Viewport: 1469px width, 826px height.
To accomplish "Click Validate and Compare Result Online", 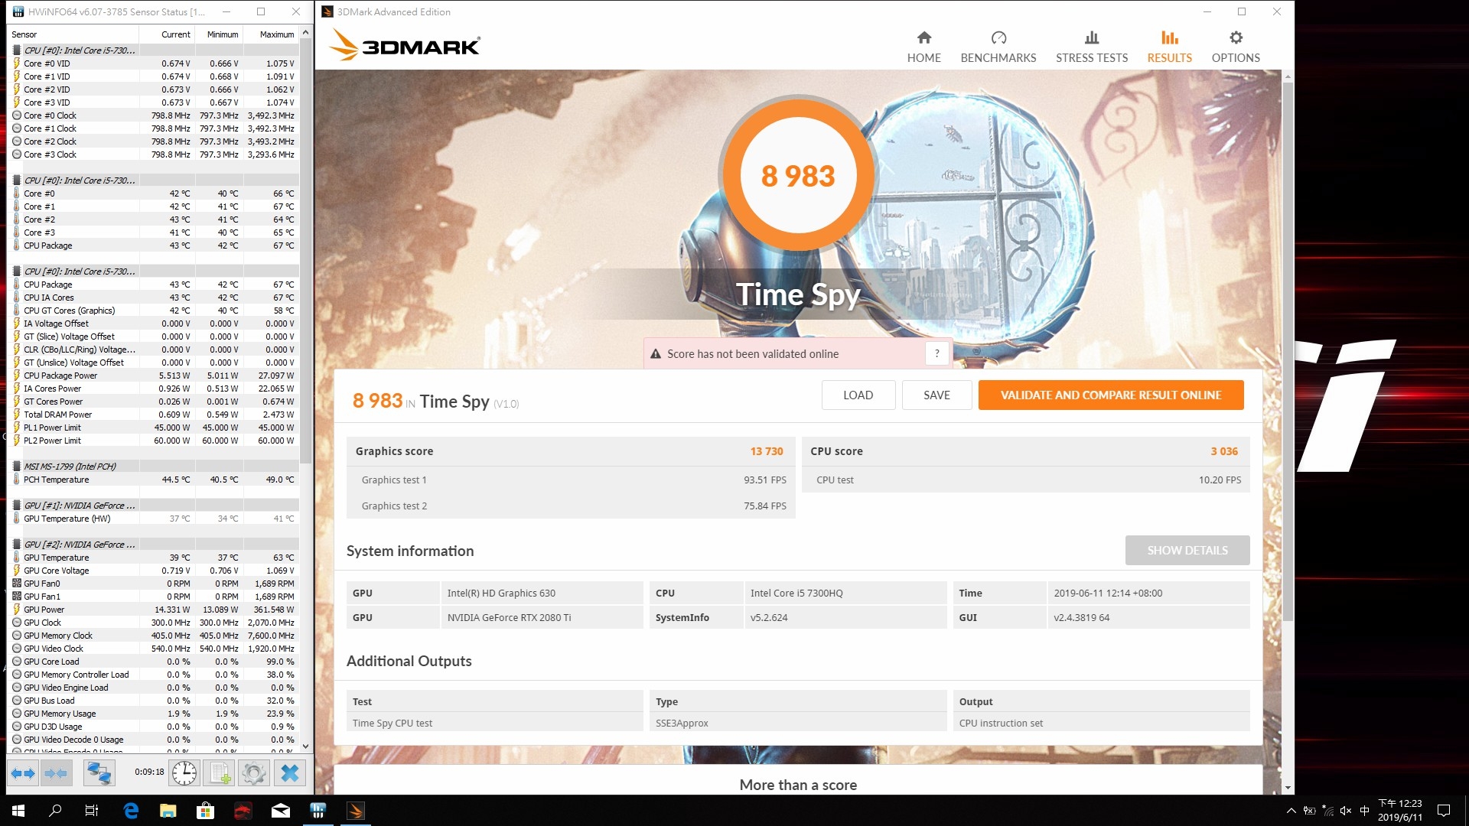I will click(1110, 395).
